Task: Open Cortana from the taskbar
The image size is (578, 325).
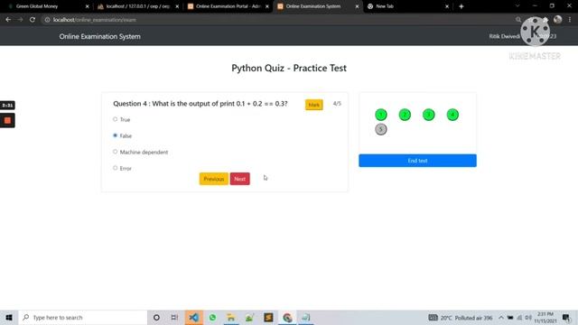Action: [x=156, y=317]
